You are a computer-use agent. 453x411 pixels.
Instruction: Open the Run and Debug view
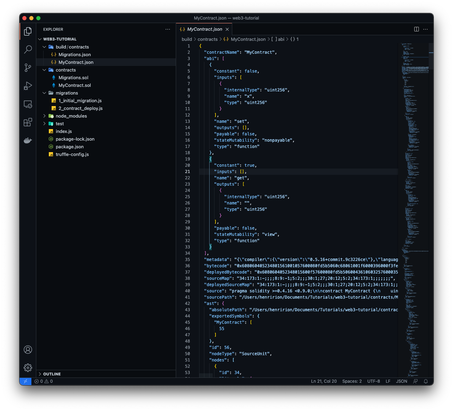pos(28,86)
